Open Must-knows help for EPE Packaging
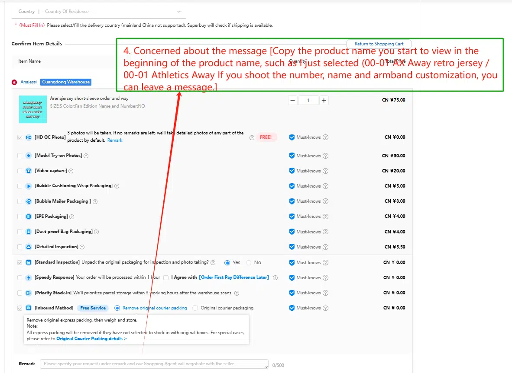512x373 pixels. (x=326, y=217)
